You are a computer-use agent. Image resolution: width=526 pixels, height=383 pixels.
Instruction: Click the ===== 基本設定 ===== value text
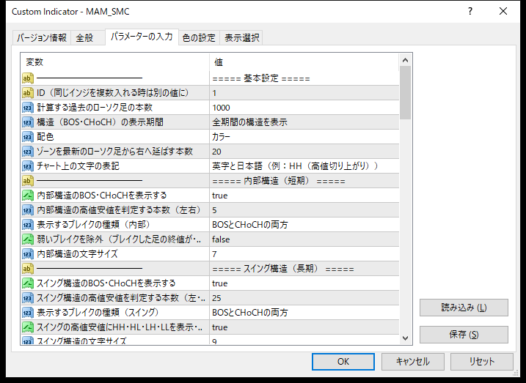click(x=261, y=78)
